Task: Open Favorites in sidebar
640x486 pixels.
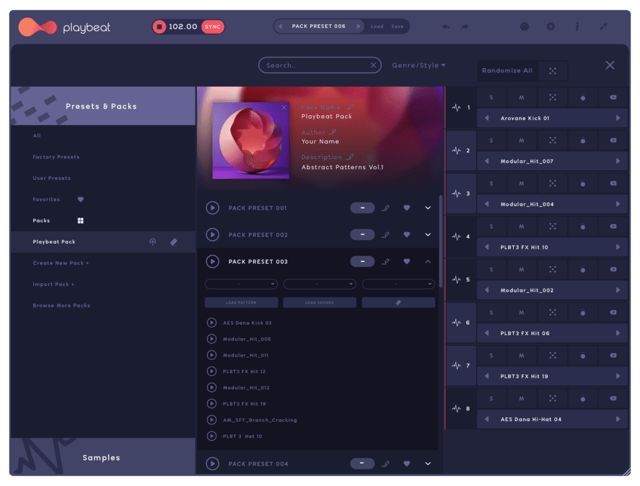Action: [46, 199]
